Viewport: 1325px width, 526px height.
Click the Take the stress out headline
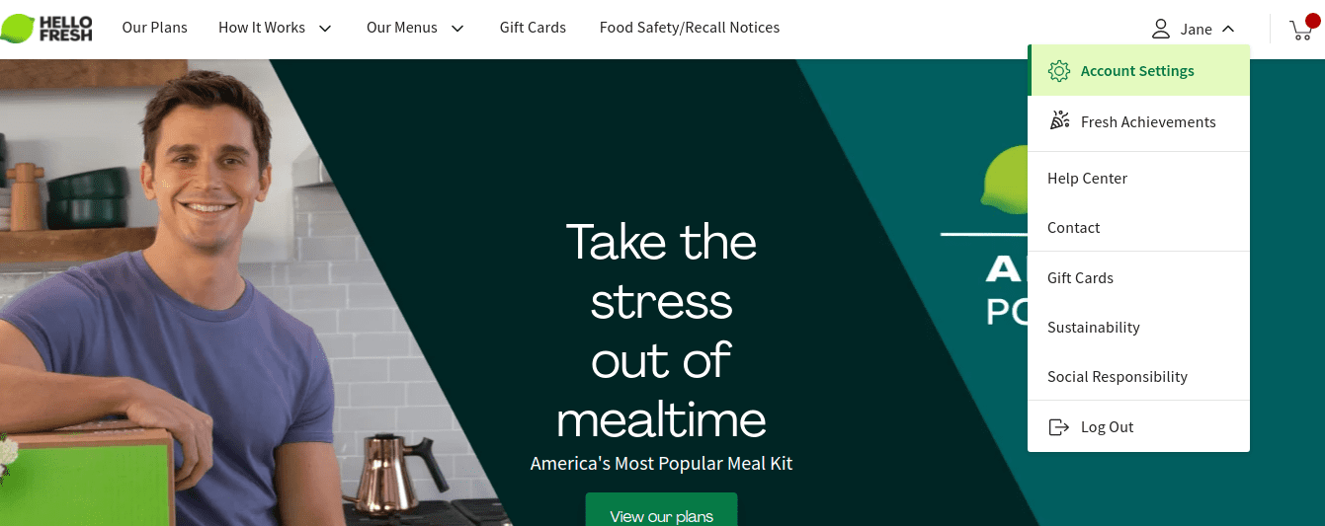[x=661, y=331]
